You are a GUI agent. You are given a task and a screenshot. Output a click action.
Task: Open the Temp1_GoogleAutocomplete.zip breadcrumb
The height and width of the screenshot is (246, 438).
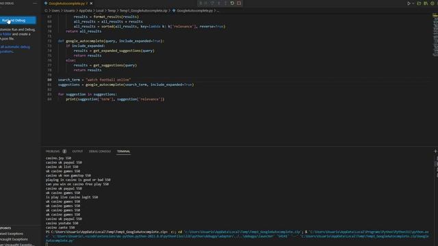[x=144, y=11]
